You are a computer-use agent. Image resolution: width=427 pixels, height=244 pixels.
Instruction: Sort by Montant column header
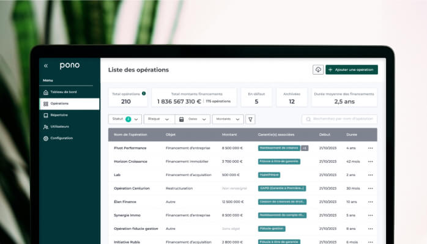[x=229, y=135]
